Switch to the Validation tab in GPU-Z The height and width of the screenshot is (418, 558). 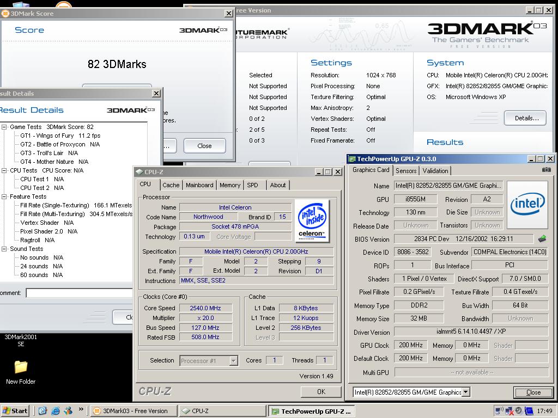[435, 171]
